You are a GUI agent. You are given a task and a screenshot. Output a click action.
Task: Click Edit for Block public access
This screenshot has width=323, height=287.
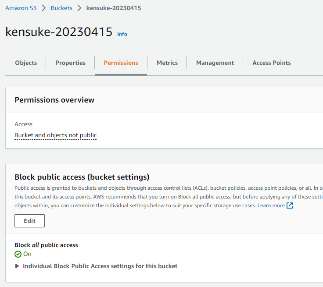tap(29, 221)
